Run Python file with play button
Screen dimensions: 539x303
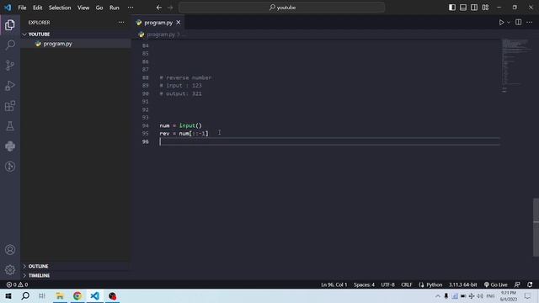(x=502, y=23)
